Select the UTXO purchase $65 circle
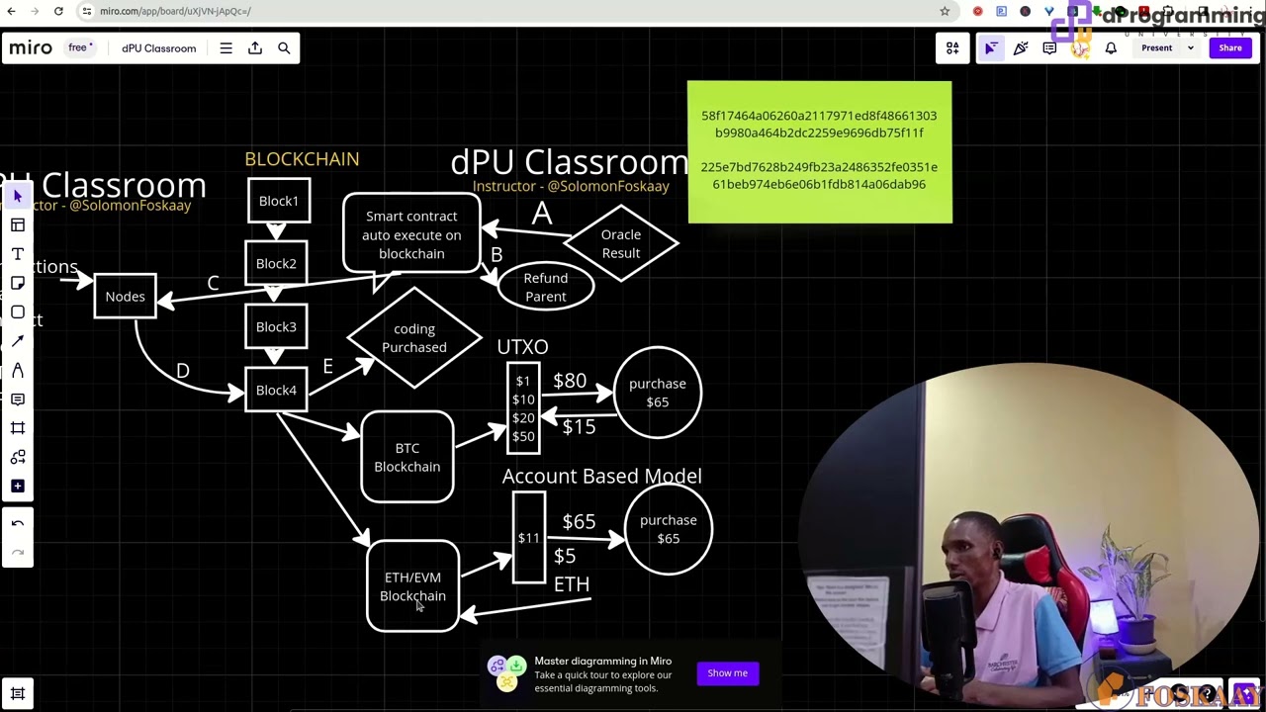The image size is (1266, 712). [658, 393]
